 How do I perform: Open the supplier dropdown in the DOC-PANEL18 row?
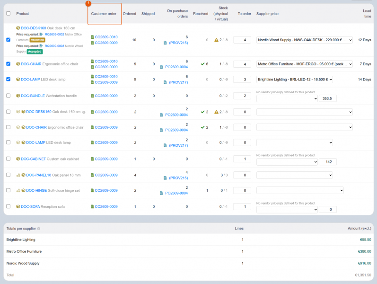coord(295,175)
